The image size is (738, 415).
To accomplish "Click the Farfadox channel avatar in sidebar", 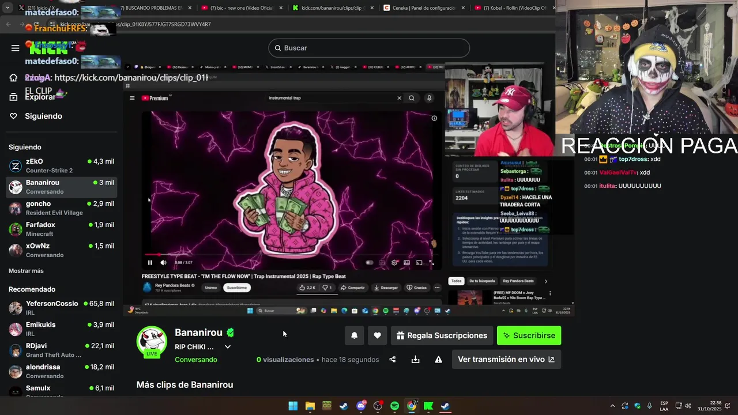I will (16, 229).
